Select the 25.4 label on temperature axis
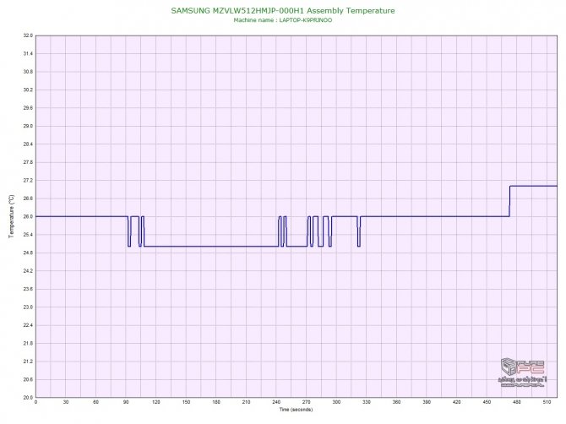Viewport: 566px width, 424px height. pyautogui.click(x=28, y=235)
